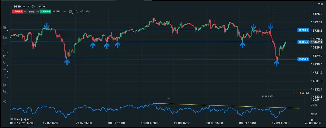This screenshot has width=326, height=128.
Task: Open the candlestick chart type selector
Action: pyautogui.click(x=71, y=12)
